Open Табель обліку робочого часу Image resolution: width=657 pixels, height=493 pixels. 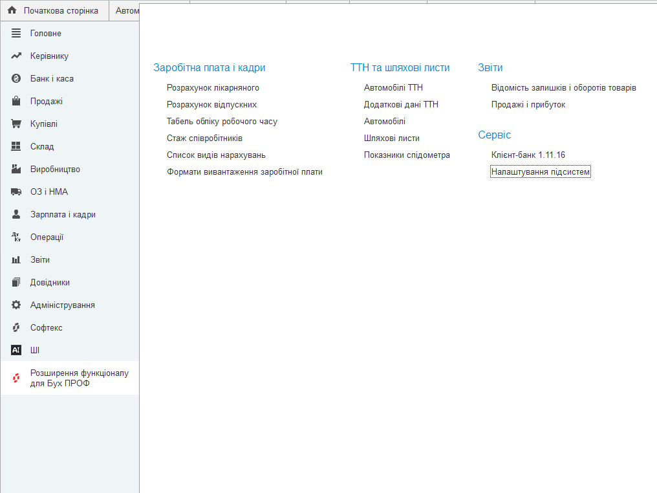pyautogui.click(x=222, y=121)
